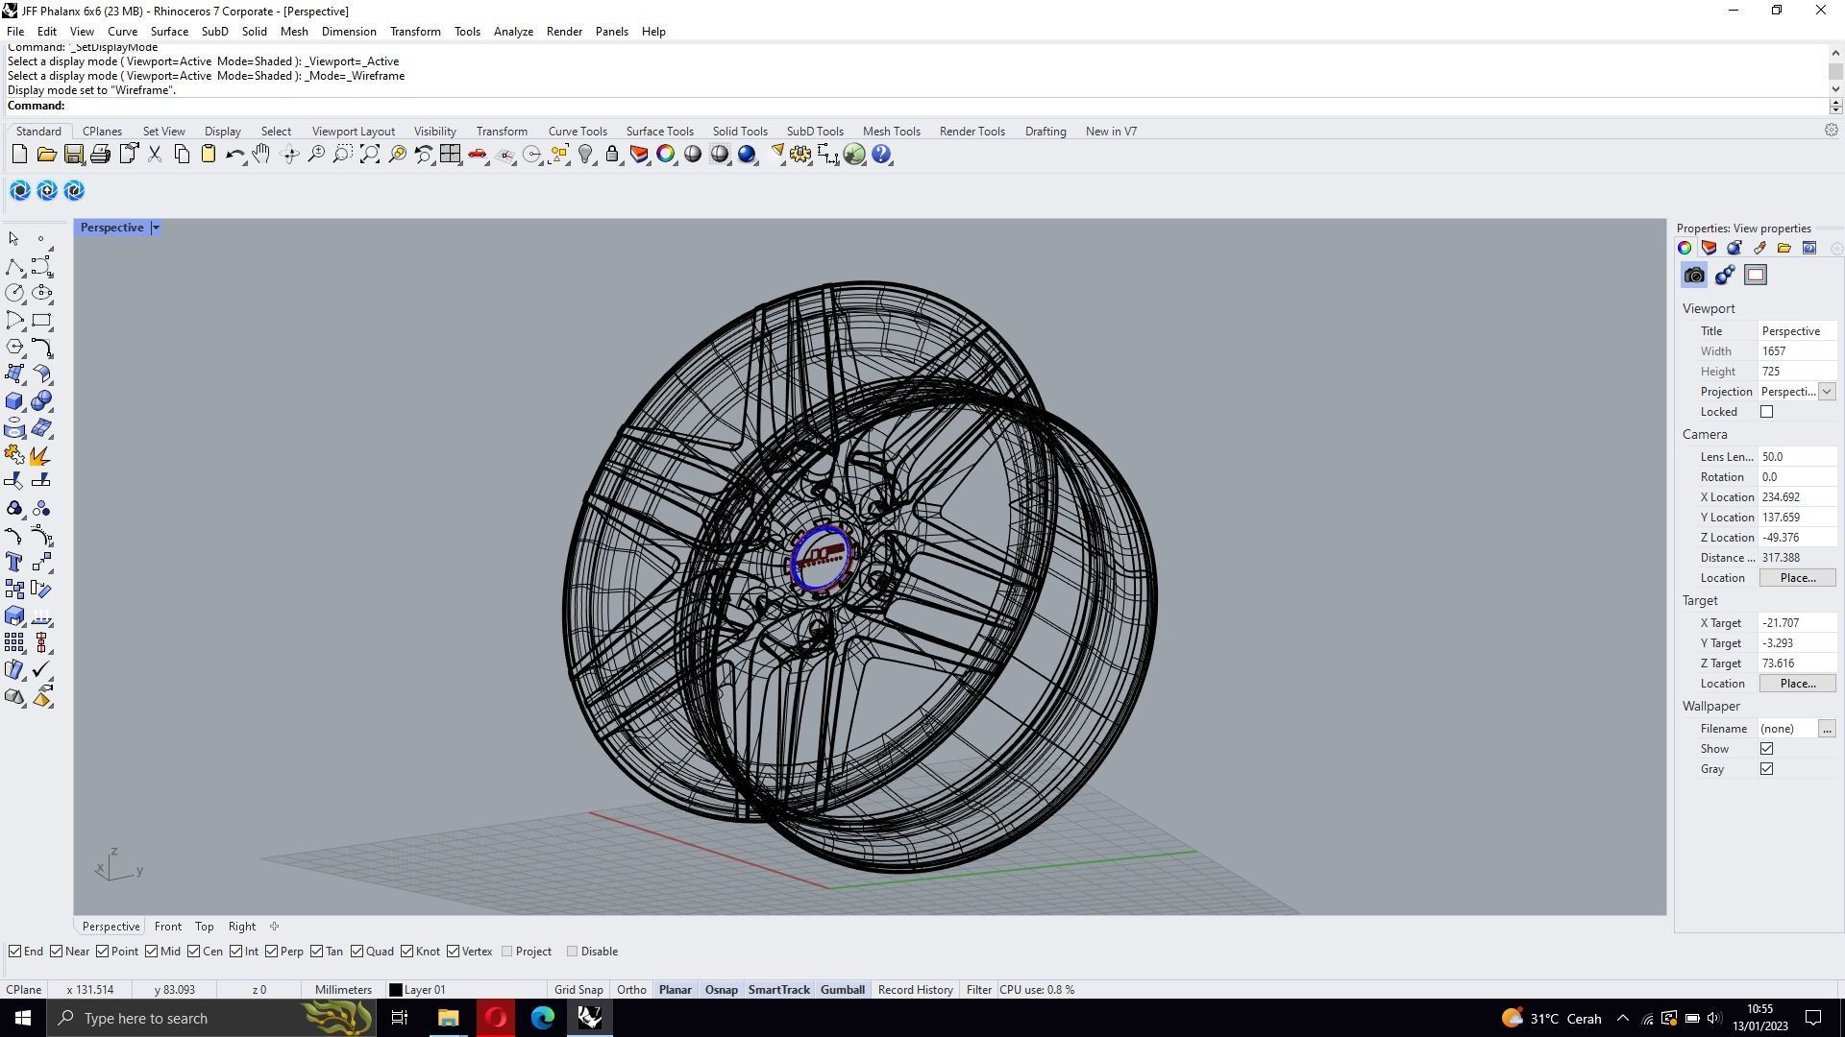This screenshot has height=1037, width=1845.
Task: Enable the Project osnap checkbox
Action: (x=507, y=952)
